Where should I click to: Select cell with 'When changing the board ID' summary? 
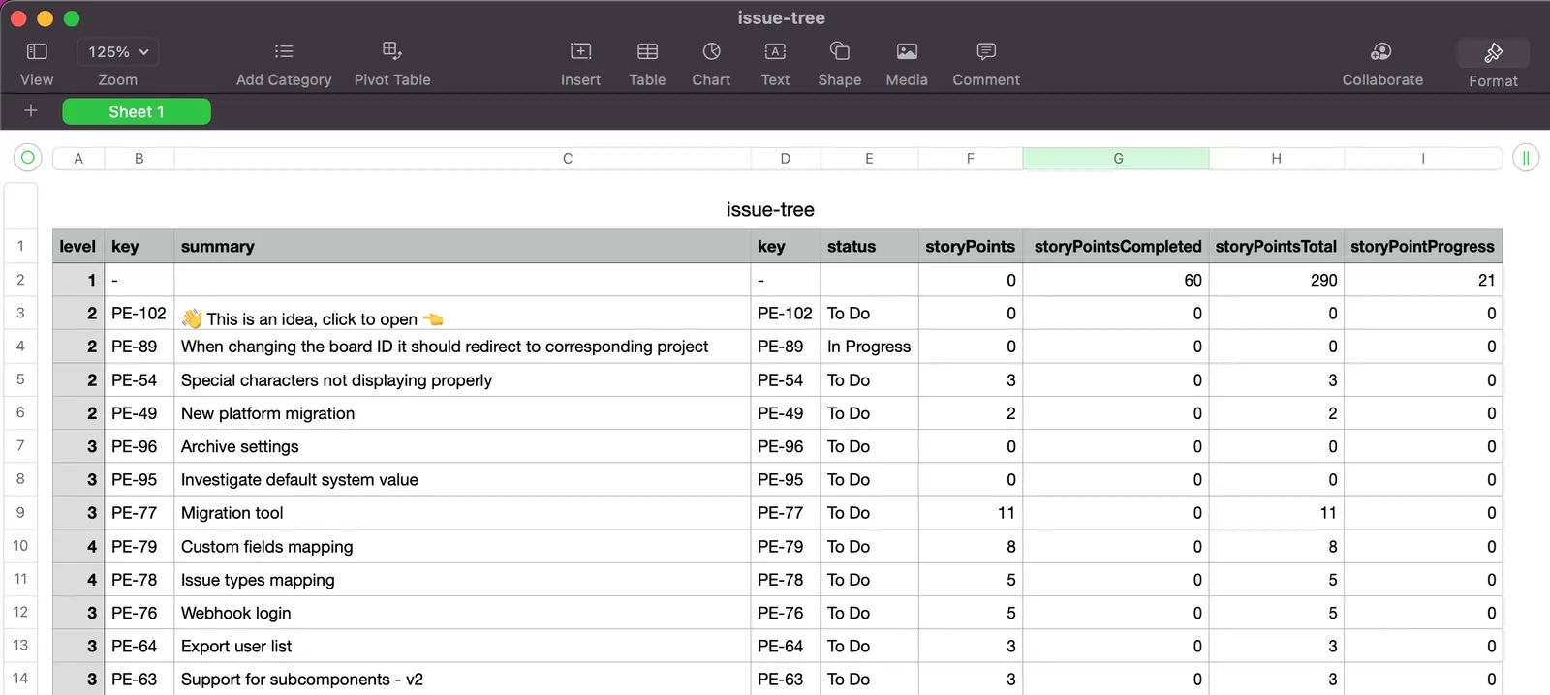point(462,347)
